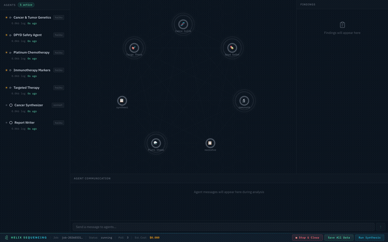Select the Dpyd Safet pill node
The image size is (388, 242).
pyautogui.click(x=232, y=48)
